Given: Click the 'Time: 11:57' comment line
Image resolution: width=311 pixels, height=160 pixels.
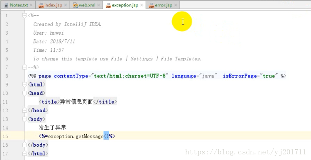Looking at the screenshot, I should (49, 50).
